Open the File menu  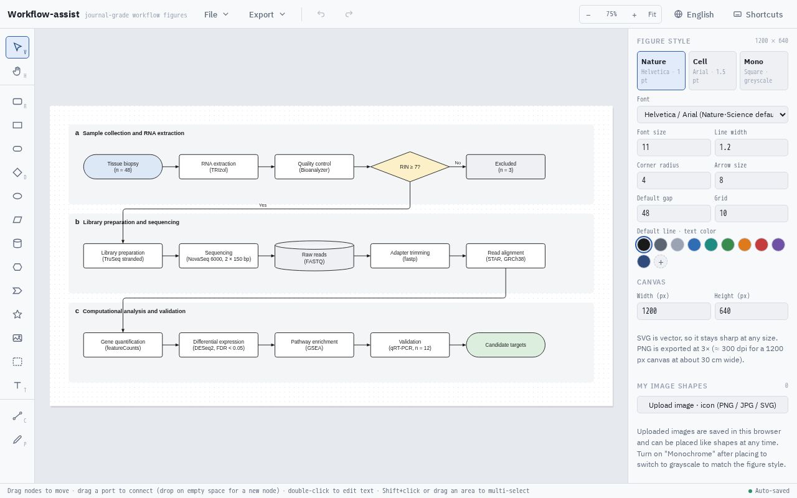pos(216,14)
